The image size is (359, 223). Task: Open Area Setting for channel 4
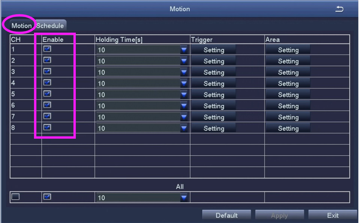point(288,83)
